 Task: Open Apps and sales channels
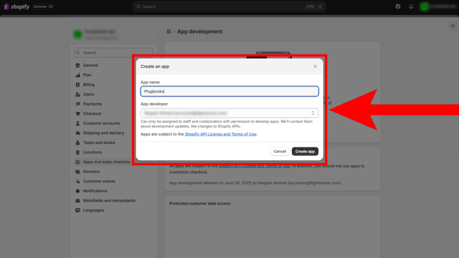107,162
